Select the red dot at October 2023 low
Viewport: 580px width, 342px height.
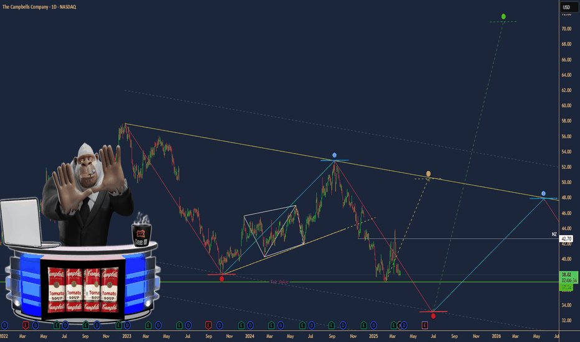tap(222, 279)
